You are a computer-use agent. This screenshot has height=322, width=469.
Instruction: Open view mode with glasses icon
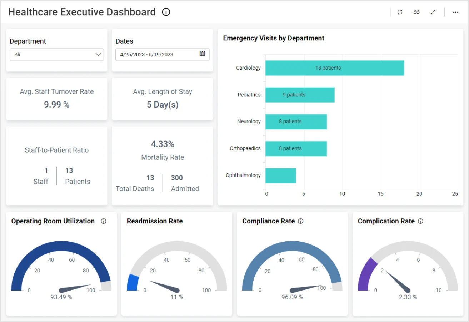pyautogui.click(x=416, y=12)
